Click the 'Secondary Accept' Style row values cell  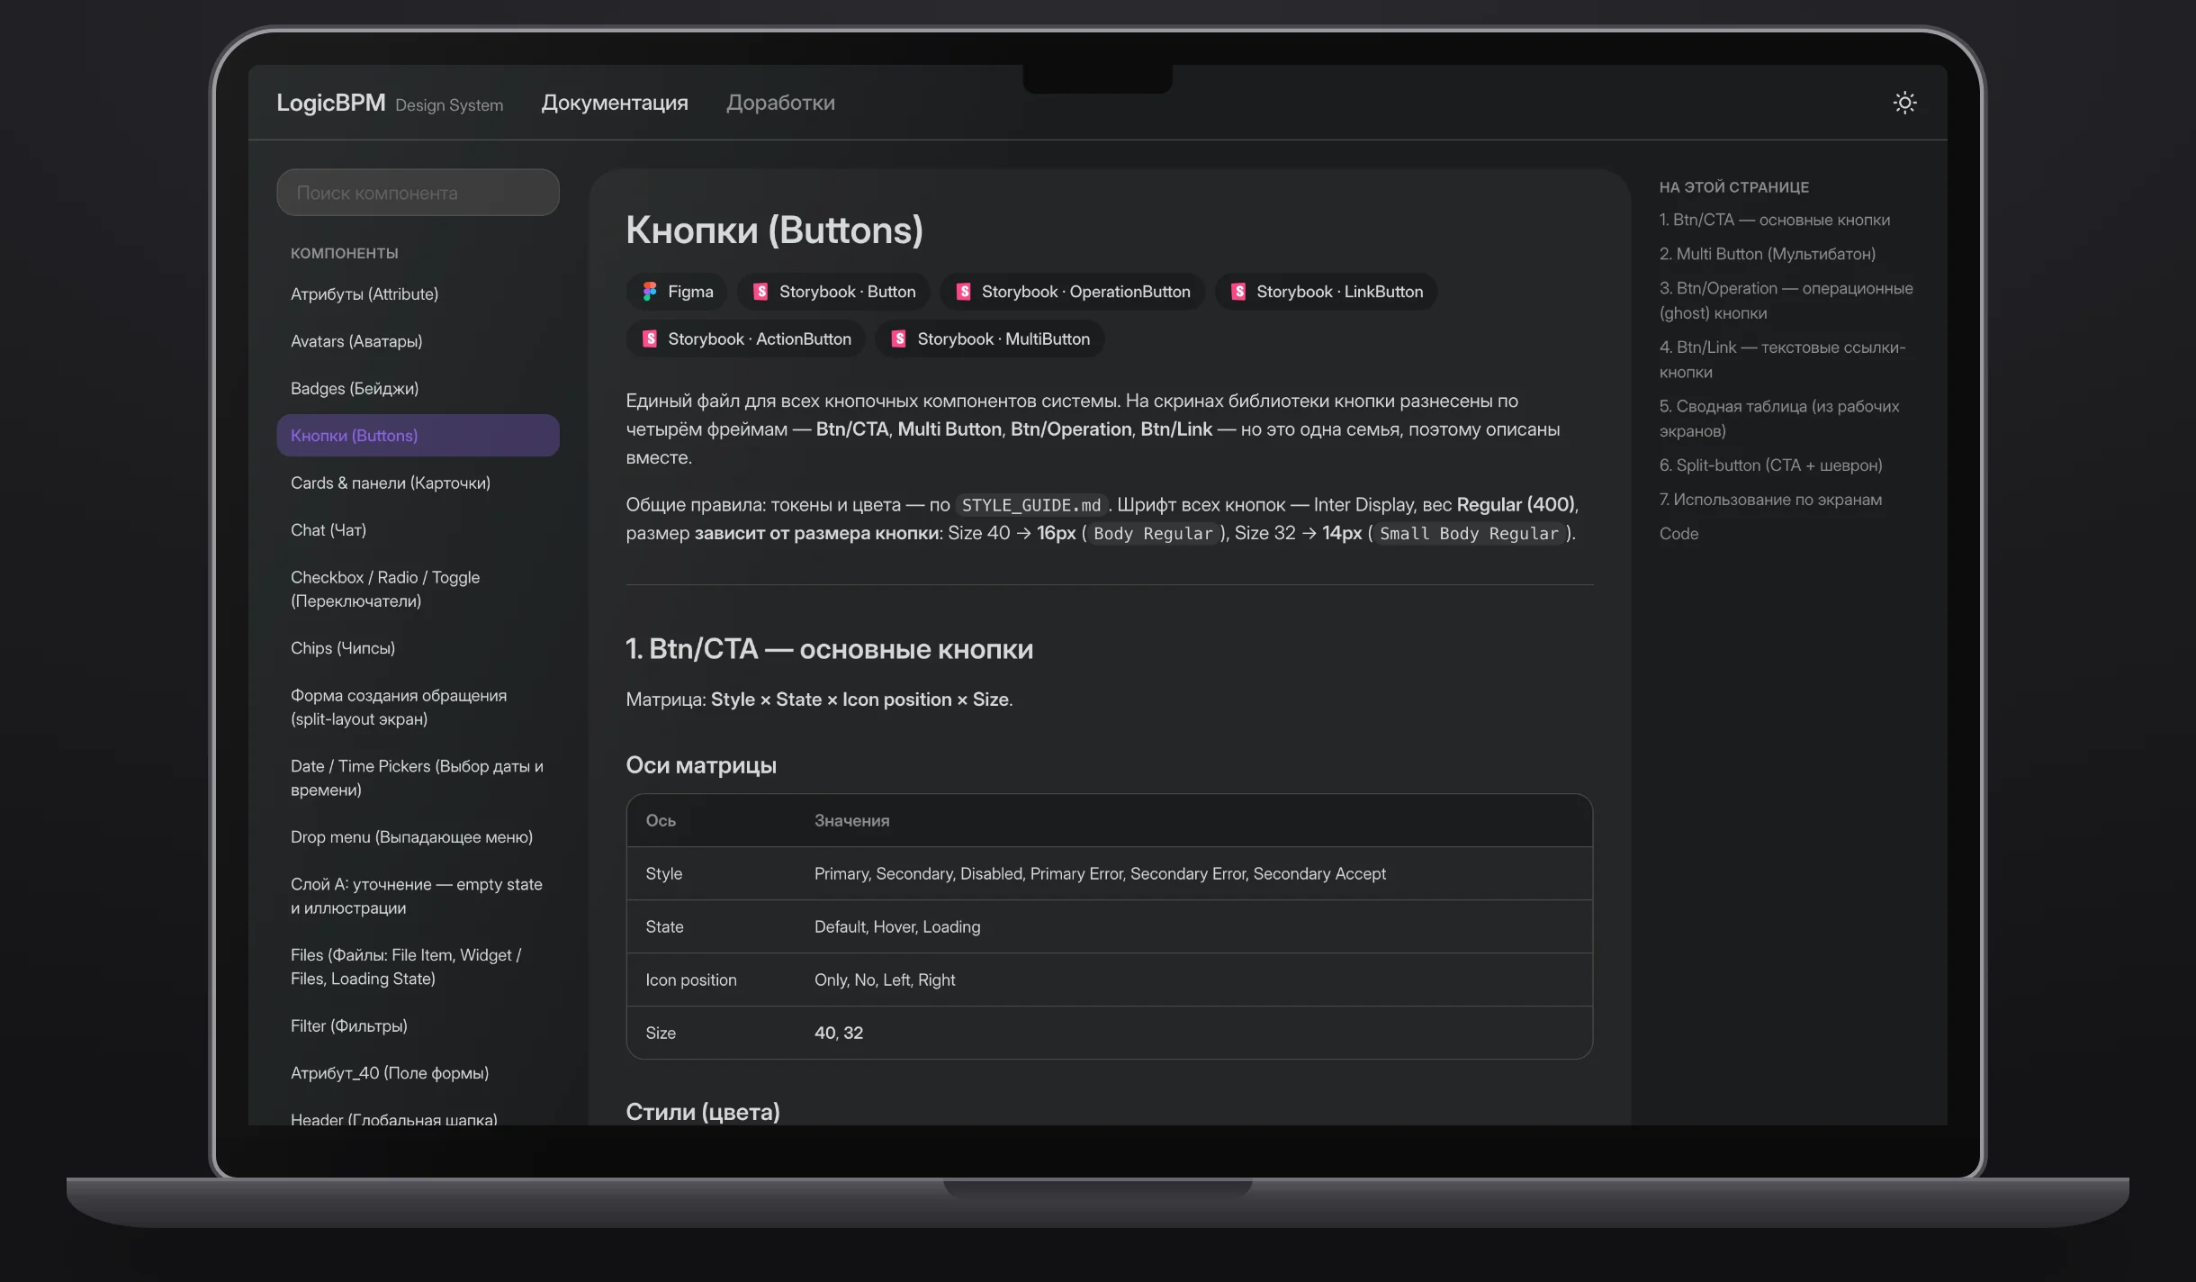[x=1193, y=873]
